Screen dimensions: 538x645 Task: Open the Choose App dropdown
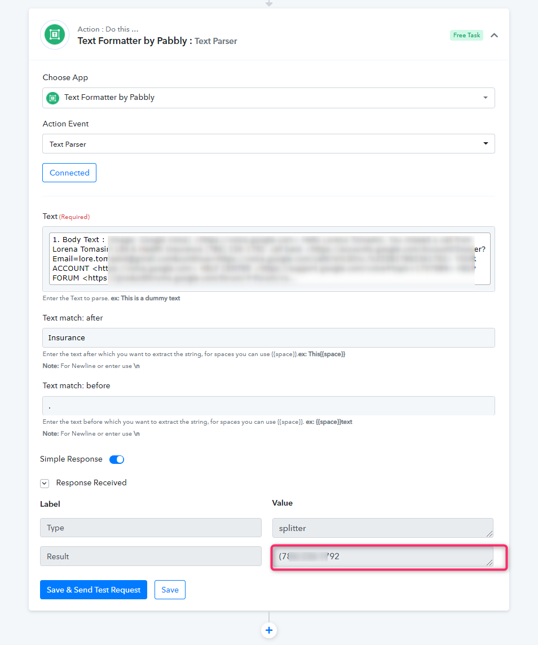(268, 98)
